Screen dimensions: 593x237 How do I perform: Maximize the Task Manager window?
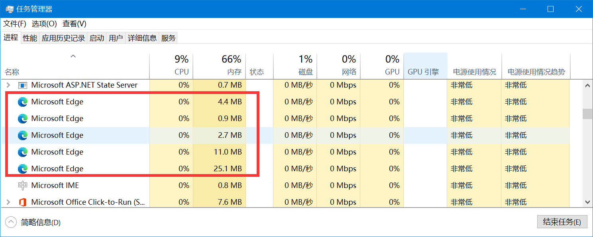point(550,9)
